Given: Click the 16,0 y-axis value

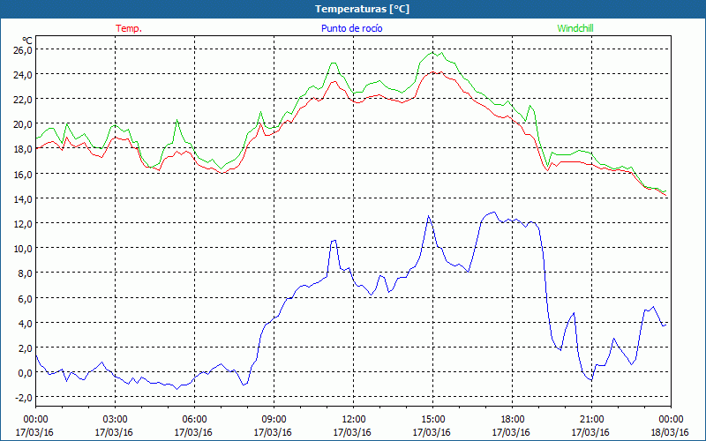Looking at the screenshot, I should [x=22, y=174].
